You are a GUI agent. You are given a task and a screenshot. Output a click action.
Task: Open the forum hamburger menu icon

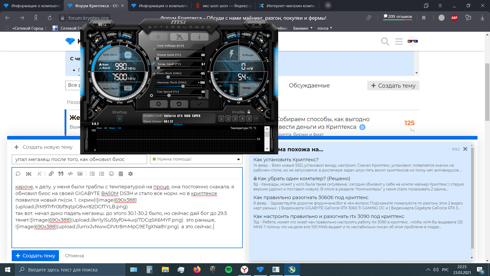pos(399,41)
